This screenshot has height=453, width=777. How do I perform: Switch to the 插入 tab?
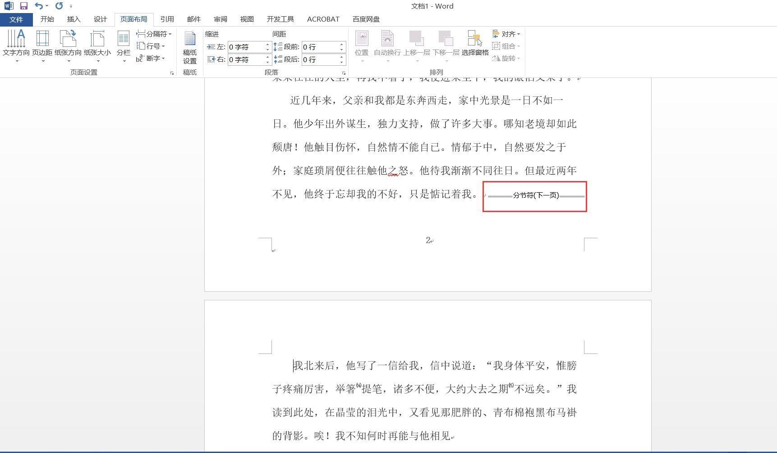point(74,19)
